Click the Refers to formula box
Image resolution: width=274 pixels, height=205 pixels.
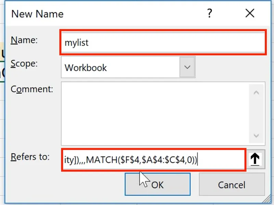(x=153, y=159)
